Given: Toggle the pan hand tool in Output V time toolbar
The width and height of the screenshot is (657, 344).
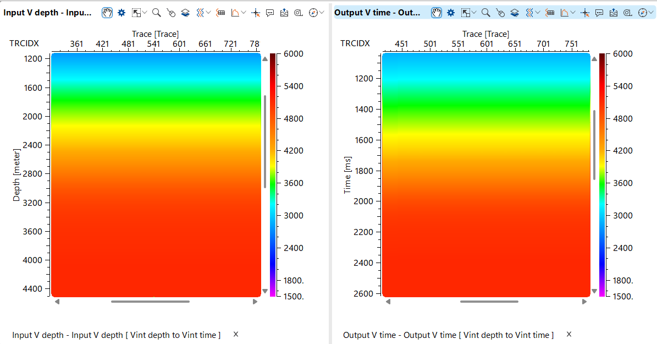Looking at the screenshot, I should click(x=437, y=13).
